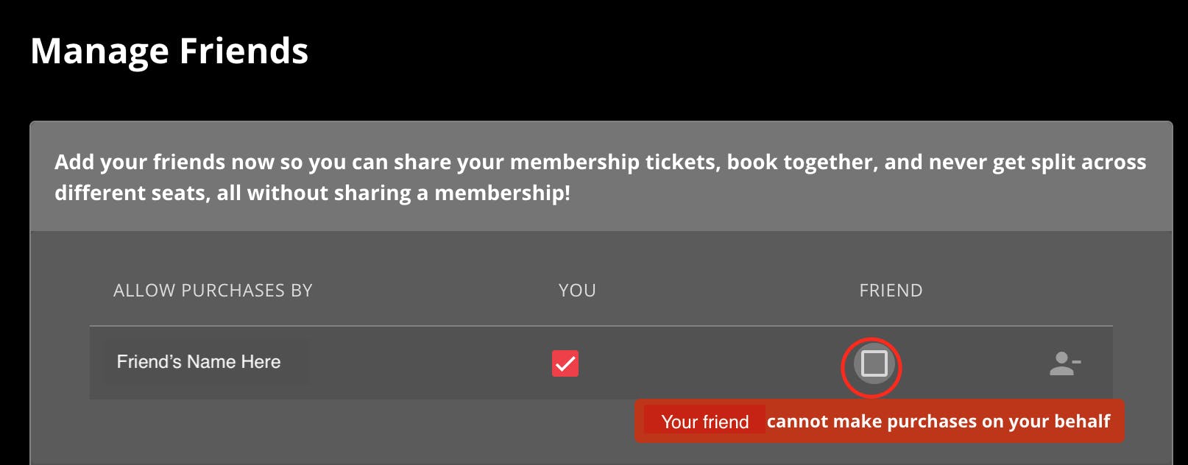Select the "YOU" column header
The width and height of the screenshot is (1188, 465).
click(x=577, y=291)
